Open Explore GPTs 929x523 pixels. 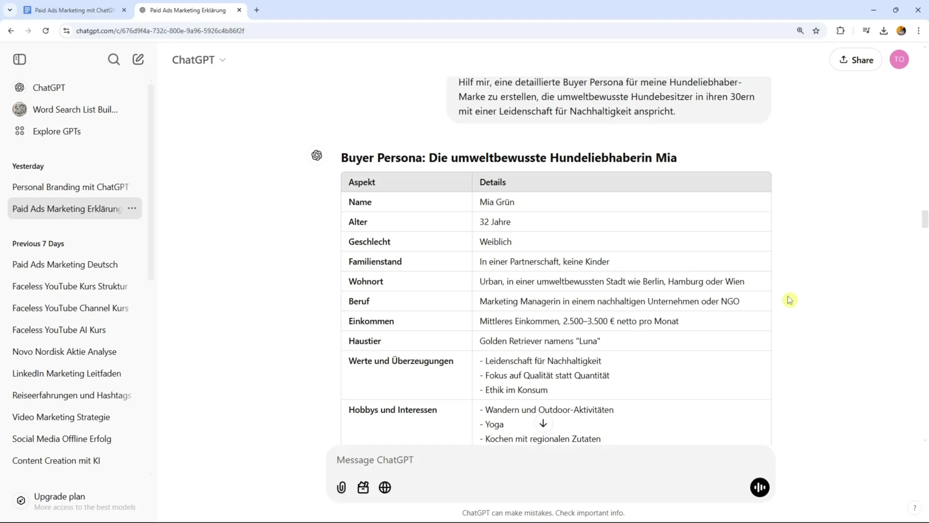pos(75,131)
